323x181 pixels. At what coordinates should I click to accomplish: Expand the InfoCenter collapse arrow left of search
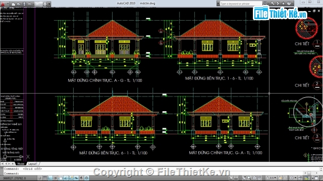(x=218, y=4)
